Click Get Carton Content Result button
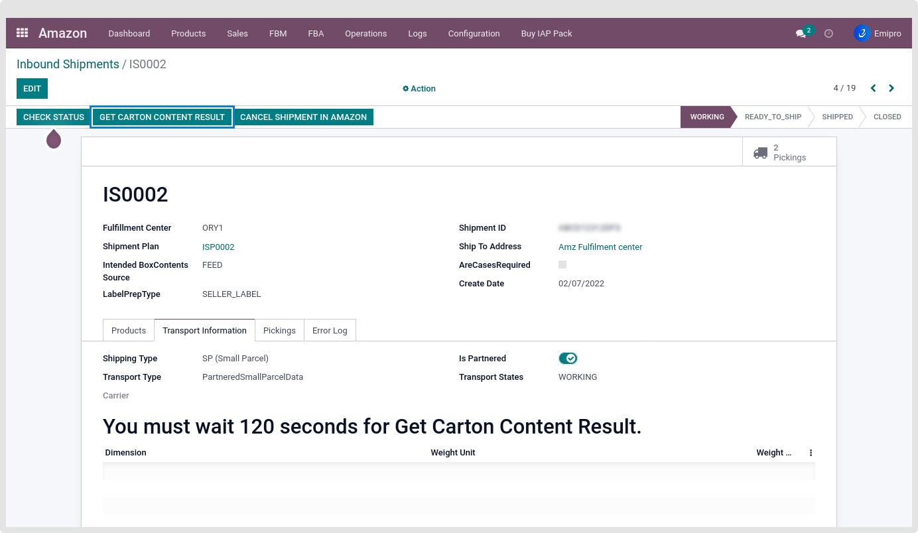Screen dimensions: 918x533 [162, 117]
